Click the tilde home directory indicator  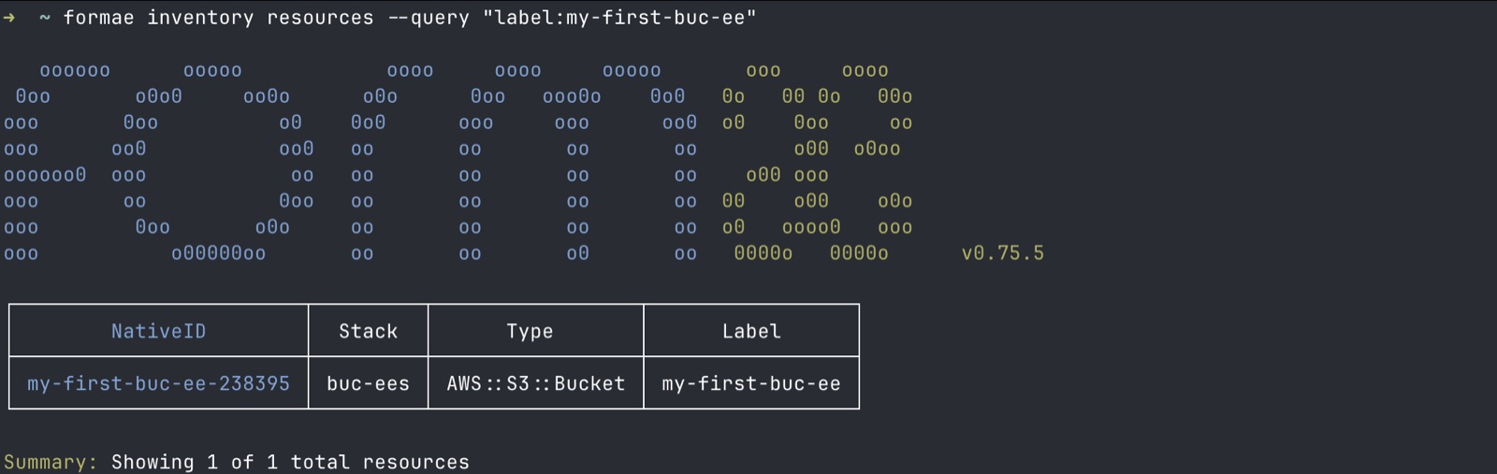[45, 18]
